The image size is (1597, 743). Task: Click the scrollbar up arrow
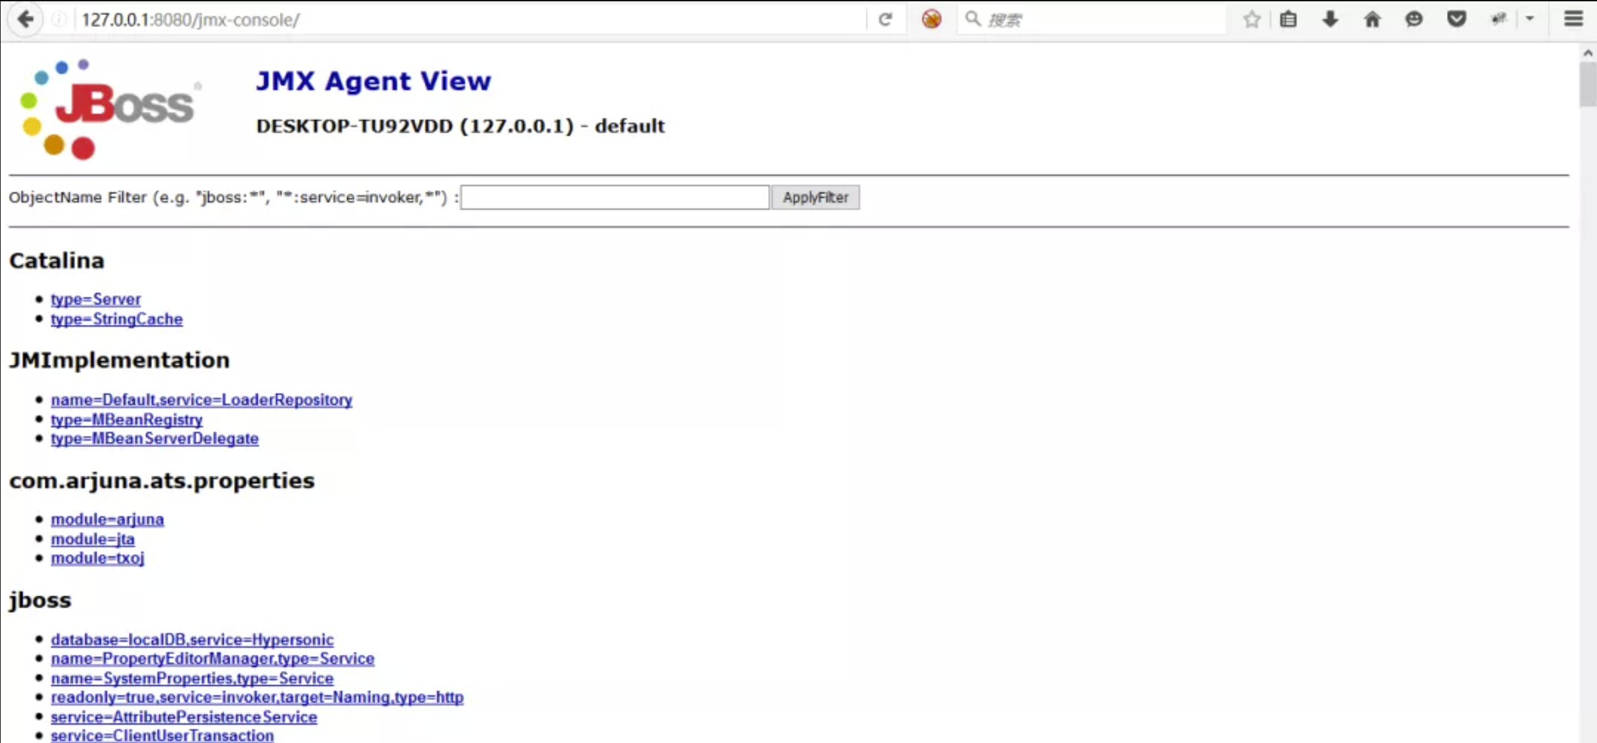[1588, 53]
